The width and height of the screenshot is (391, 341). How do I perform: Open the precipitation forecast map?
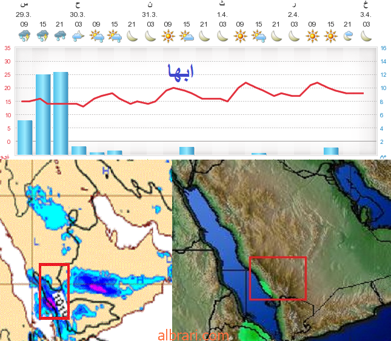86,250
